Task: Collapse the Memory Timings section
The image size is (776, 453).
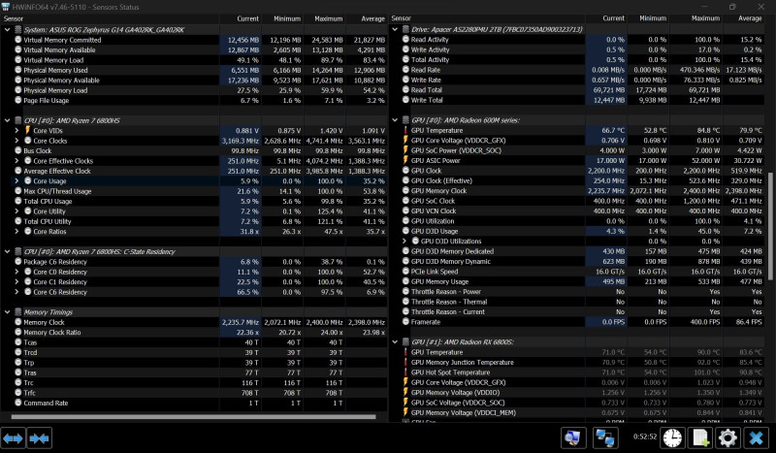Action: click(x=8, y=312)
